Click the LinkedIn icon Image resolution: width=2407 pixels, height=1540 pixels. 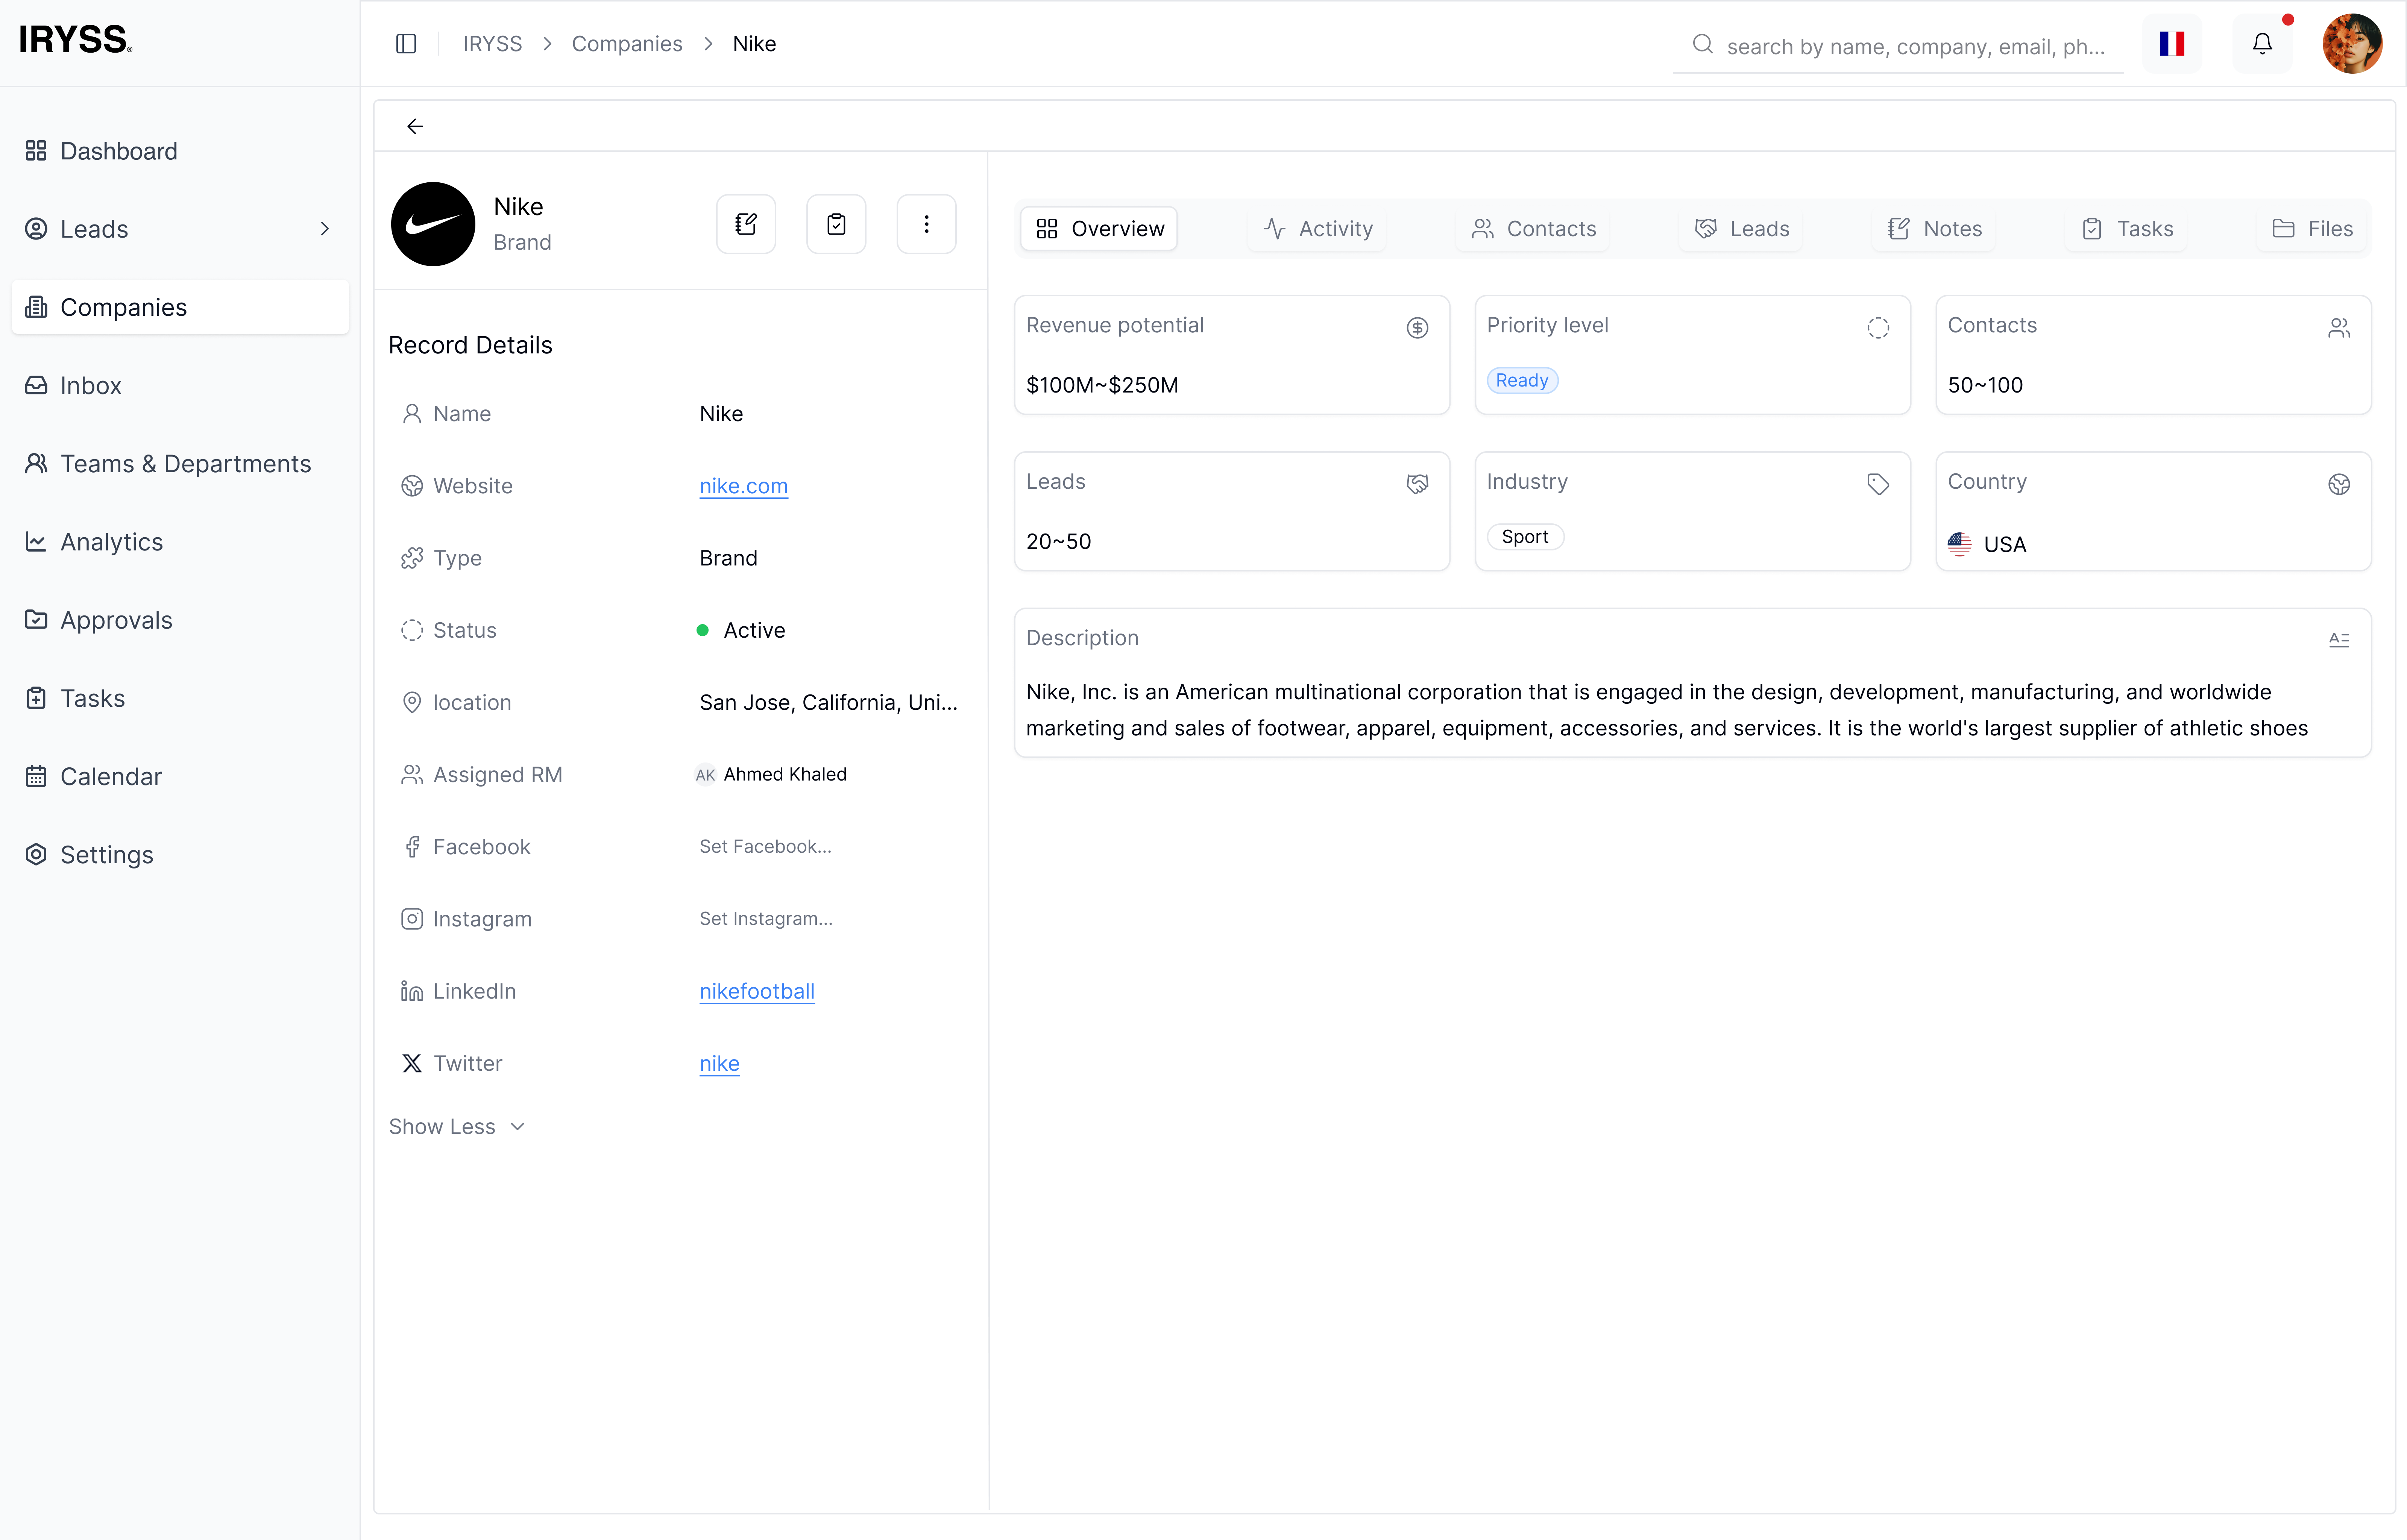pos(412,991)
